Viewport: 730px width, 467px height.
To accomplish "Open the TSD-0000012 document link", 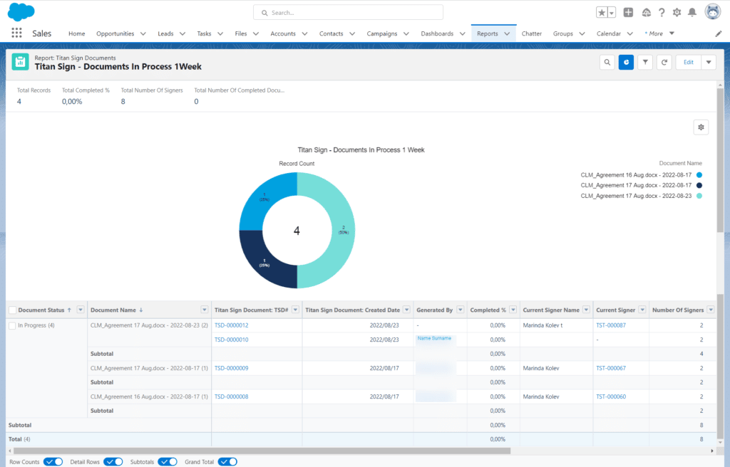I will click(x=231, y=325).
